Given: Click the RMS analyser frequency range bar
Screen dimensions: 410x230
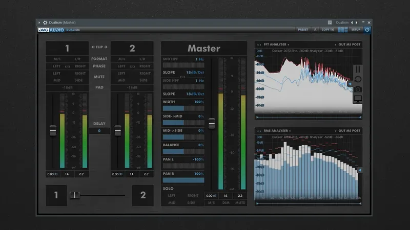Looking at the screenshot, I should [309, 203].
